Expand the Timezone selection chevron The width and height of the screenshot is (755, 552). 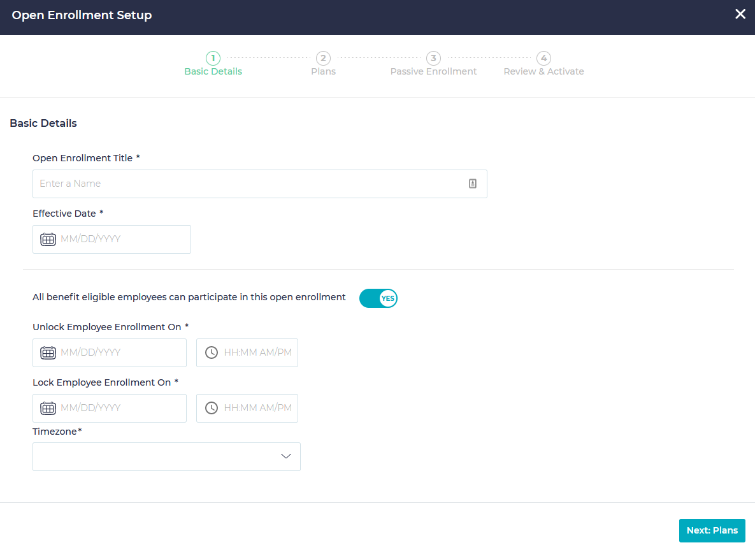(x=286, y=456)
